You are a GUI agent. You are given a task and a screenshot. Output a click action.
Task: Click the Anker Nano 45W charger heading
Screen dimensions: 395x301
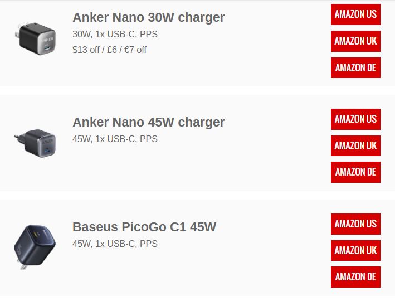[148, 122]
